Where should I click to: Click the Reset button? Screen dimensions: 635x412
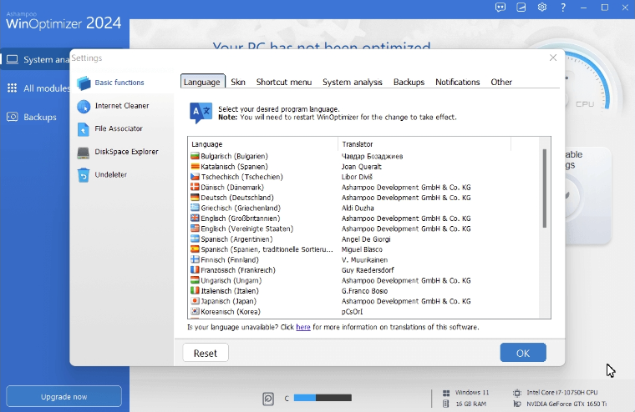coord(206,353)
